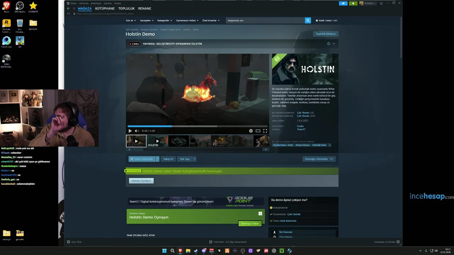Open the arrow next to Yok Say

(194, 159)
